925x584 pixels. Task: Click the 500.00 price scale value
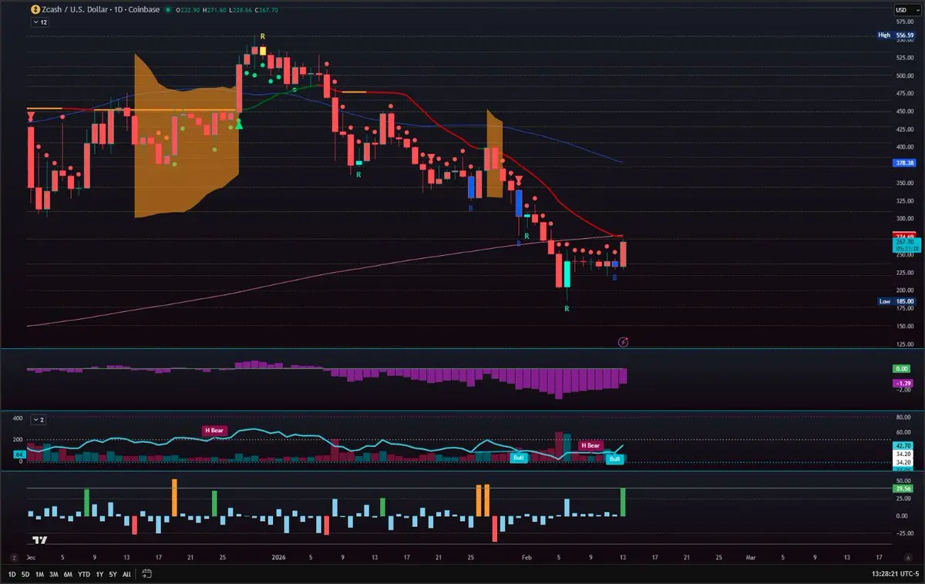(904, 76)
